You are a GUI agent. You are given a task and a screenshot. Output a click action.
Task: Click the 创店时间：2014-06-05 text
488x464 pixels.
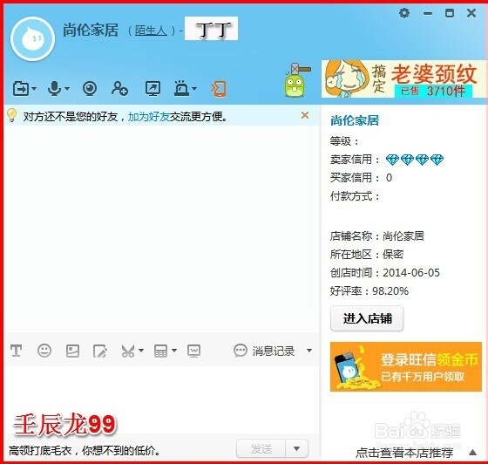pos(385,273)
